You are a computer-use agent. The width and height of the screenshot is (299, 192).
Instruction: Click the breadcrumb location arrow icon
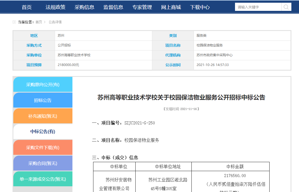pos(14,22)
